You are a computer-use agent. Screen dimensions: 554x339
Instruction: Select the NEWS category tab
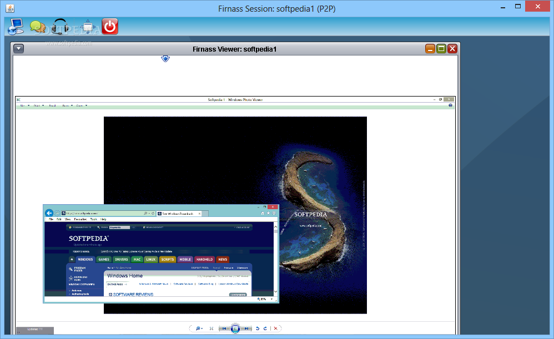pos(223,260)
